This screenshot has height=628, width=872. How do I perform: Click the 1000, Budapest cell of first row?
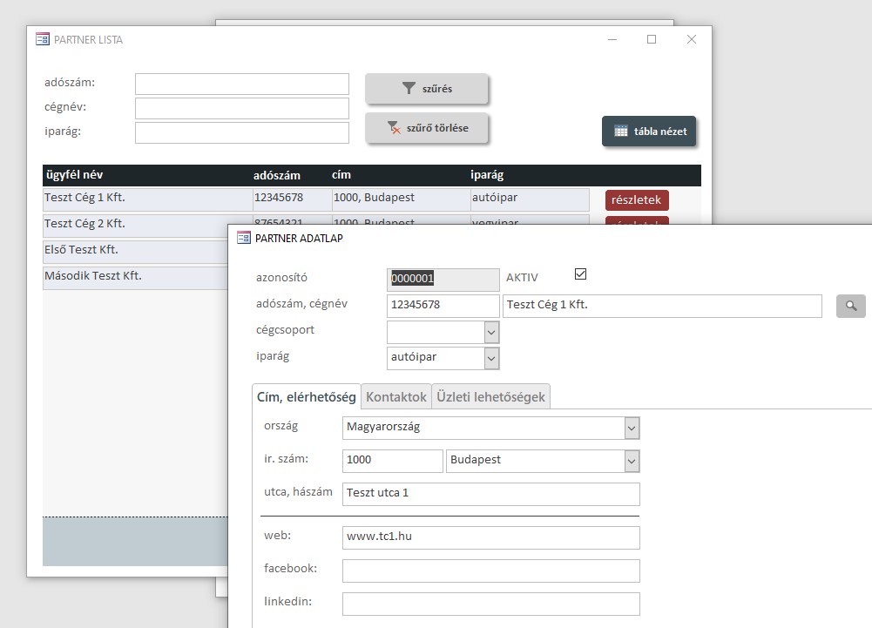click(x=402, y=199)
